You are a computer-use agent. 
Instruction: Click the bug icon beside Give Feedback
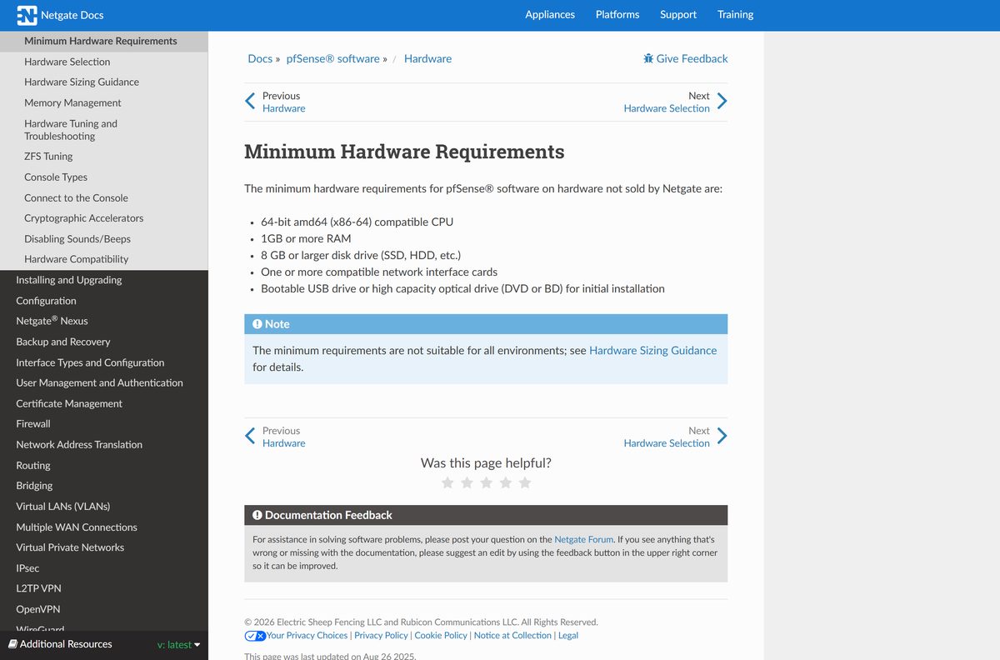tap(648, 58)
